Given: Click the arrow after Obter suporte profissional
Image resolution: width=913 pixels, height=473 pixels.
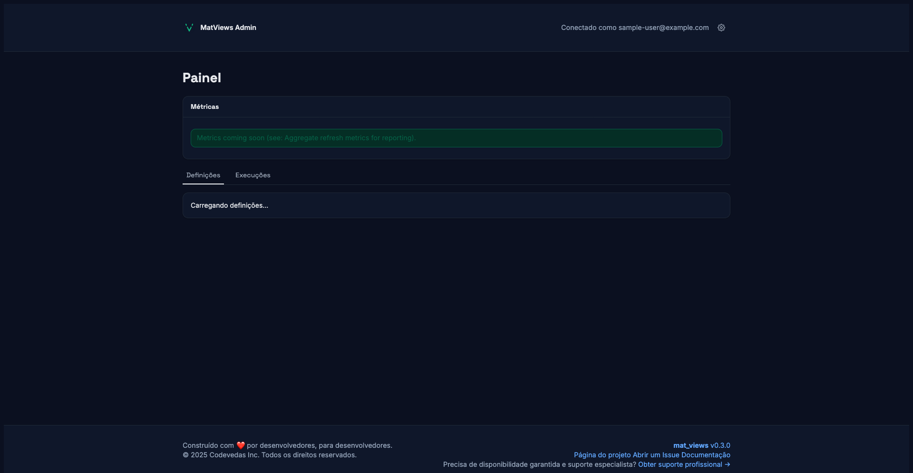Looking at the screenshot, I should [727, 464].
